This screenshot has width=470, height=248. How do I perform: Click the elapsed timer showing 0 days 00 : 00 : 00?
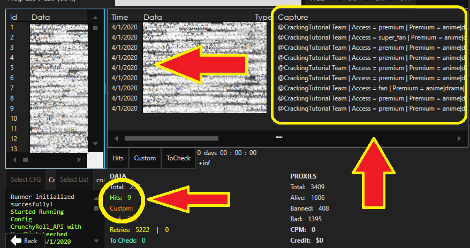pos(227,152)
